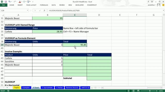
Task: Open Insert Function fx dialog
Action: tap(44, 10)
